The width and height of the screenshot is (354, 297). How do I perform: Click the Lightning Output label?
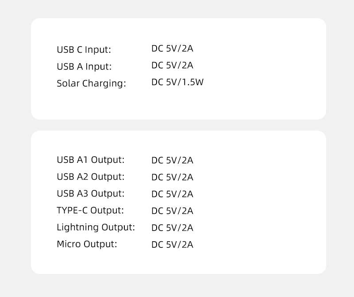96,228
